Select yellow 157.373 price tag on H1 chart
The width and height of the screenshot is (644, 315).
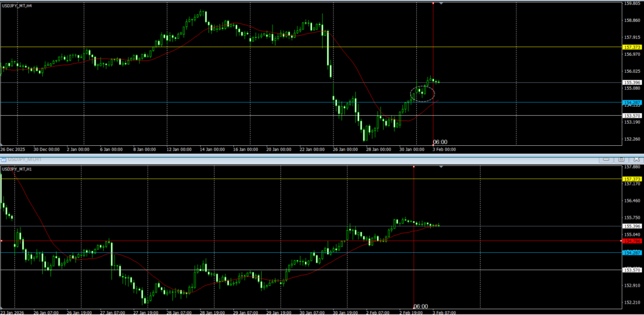pyautogui.click(x=631, y=179)
